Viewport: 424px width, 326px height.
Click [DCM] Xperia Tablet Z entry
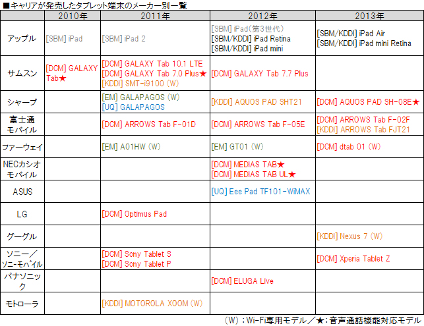coord(353,259)
